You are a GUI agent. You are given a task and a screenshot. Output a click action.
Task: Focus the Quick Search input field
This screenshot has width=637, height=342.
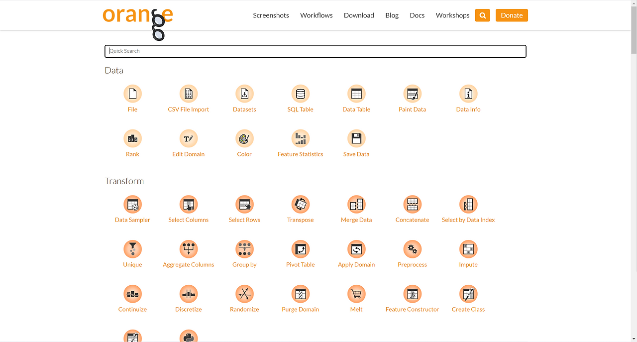tap(316, 51)
